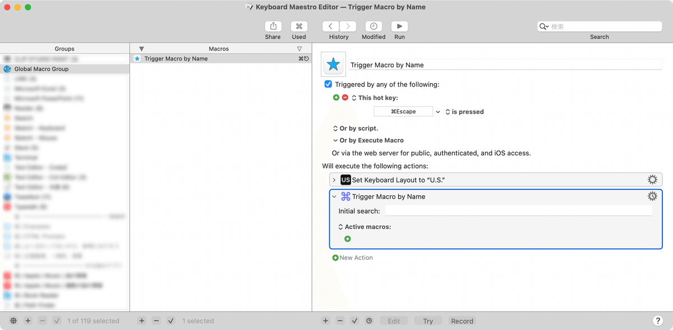Image resolution: width=673 pixels, height=330 pixels.
Task: Expand the 'Or by Execute Macro' disclosure
Action: 335,140
